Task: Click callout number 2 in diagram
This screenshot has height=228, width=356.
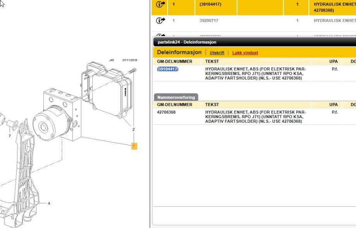Action: (133, 130)
